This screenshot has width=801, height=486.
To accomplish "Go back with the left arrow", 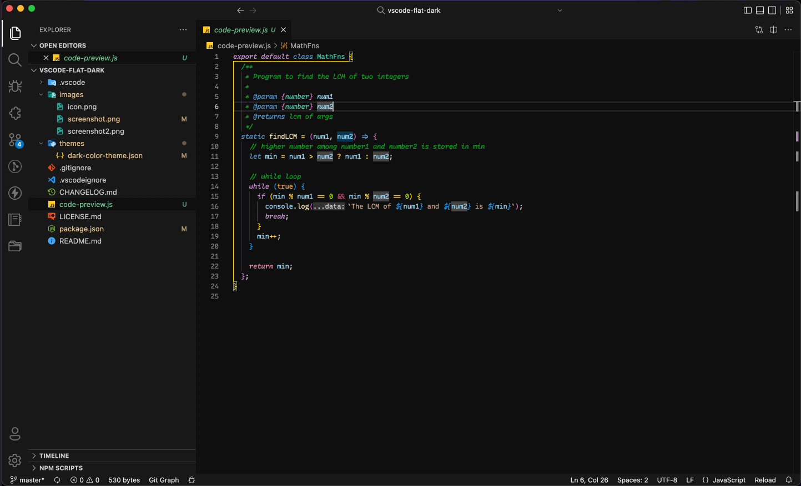I will [240, 11].
